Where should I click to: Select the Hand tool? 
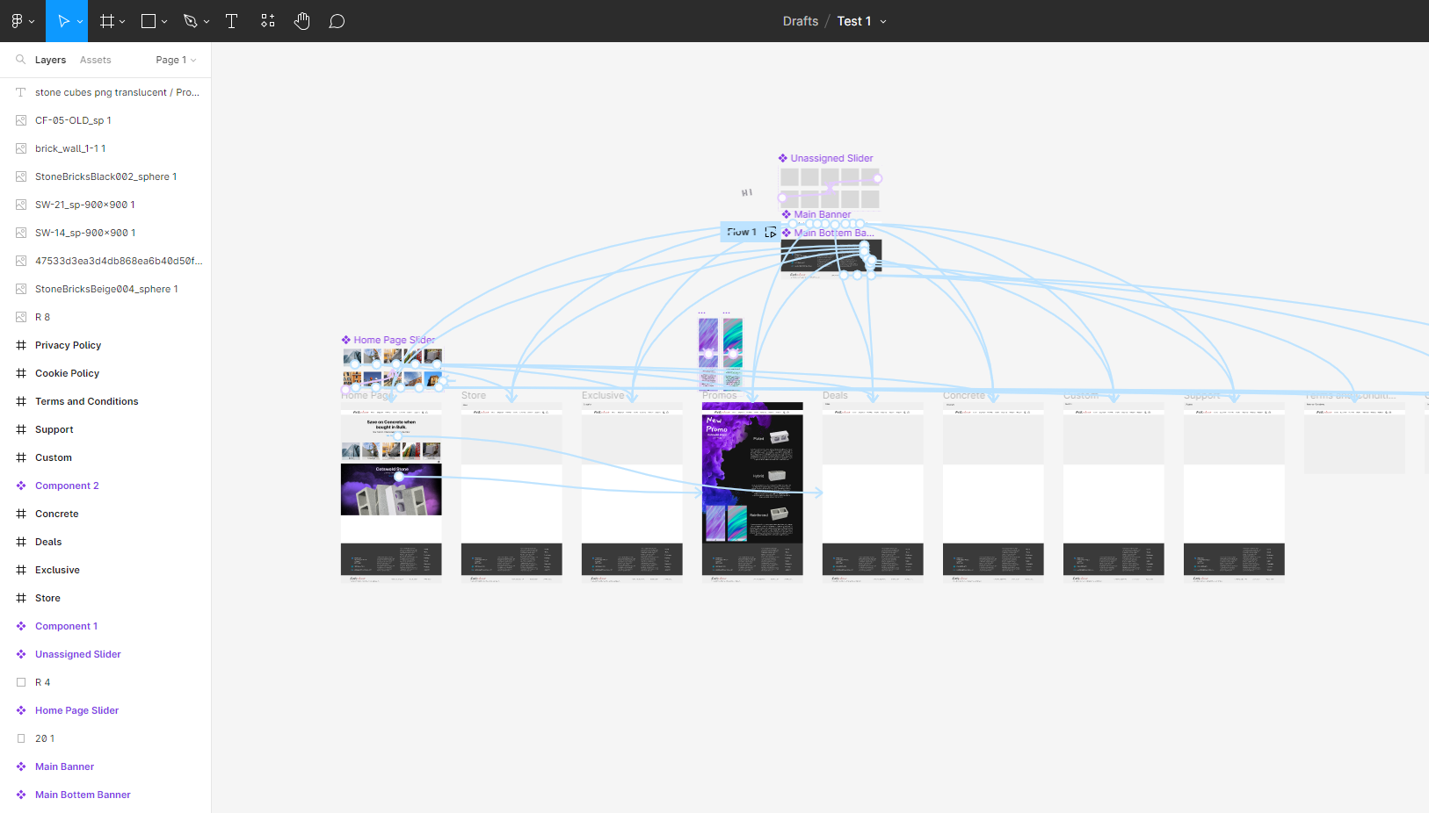[x=302, y=21]
